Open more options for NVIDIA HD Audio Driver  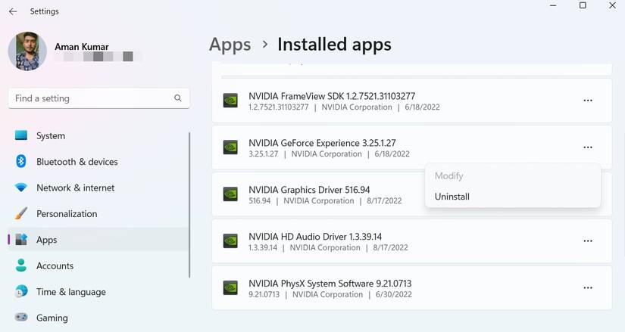587,240
